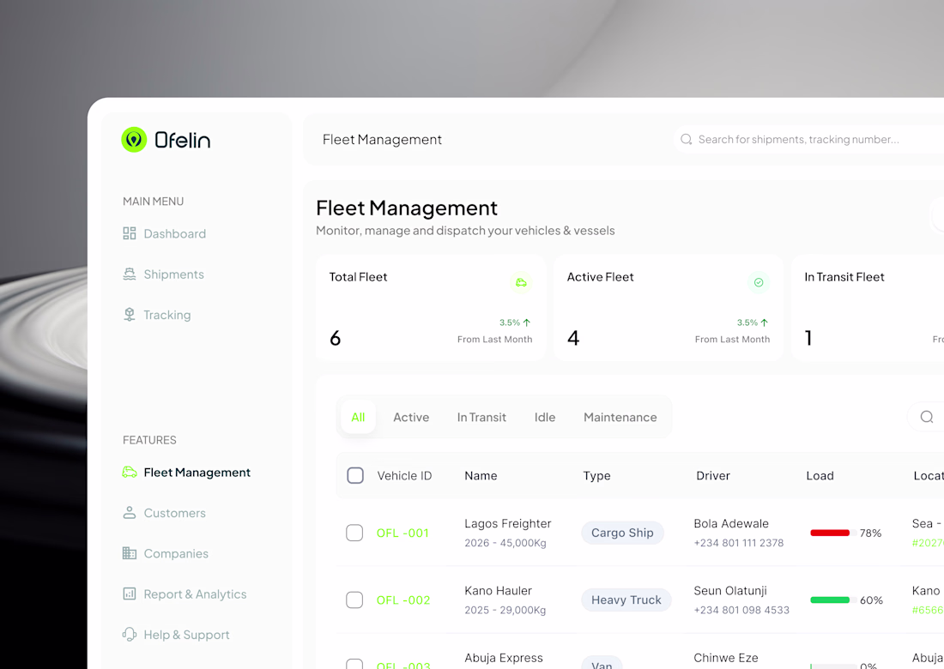Check the OFL -001 row checkbox
The height and width of the screenshot is (669, 944).
coord(354,533)
